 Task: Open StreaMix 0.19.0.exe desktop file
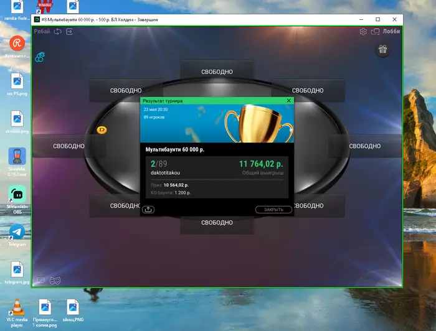[17, 162]
